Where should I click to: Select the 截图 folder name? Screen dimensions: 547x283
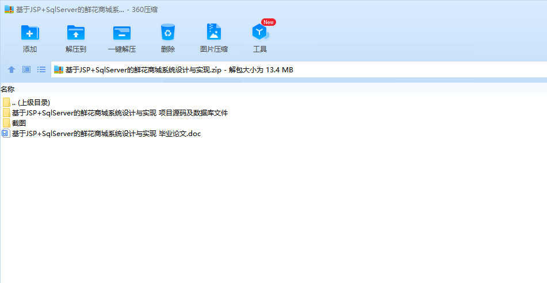[x=19, y=123]
